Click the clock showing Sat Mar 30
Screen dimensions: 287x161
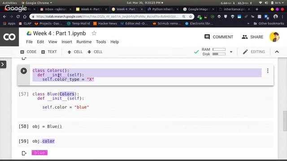[x=144, y=3]
